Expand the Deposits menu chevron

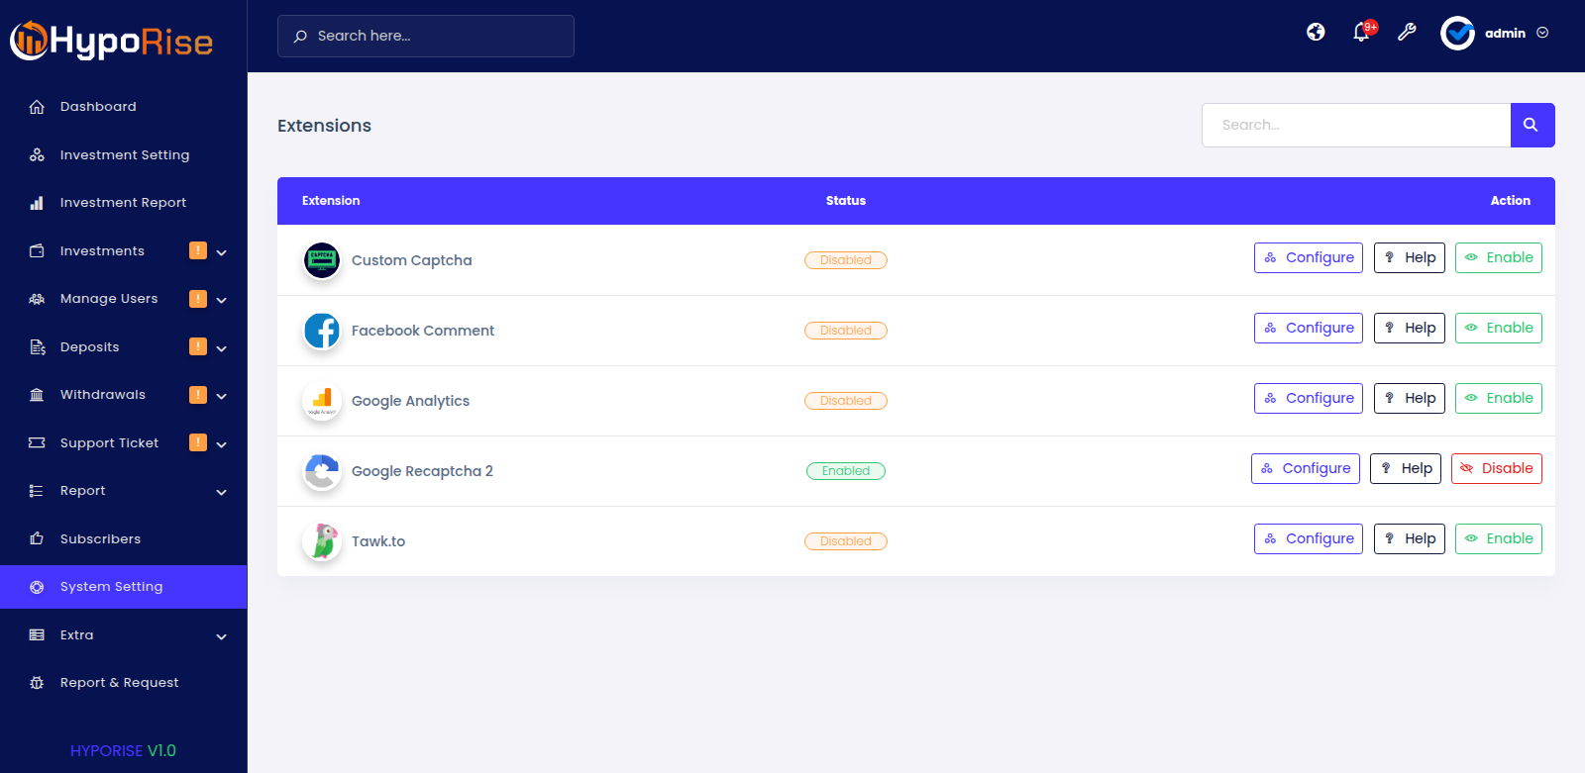222,348
